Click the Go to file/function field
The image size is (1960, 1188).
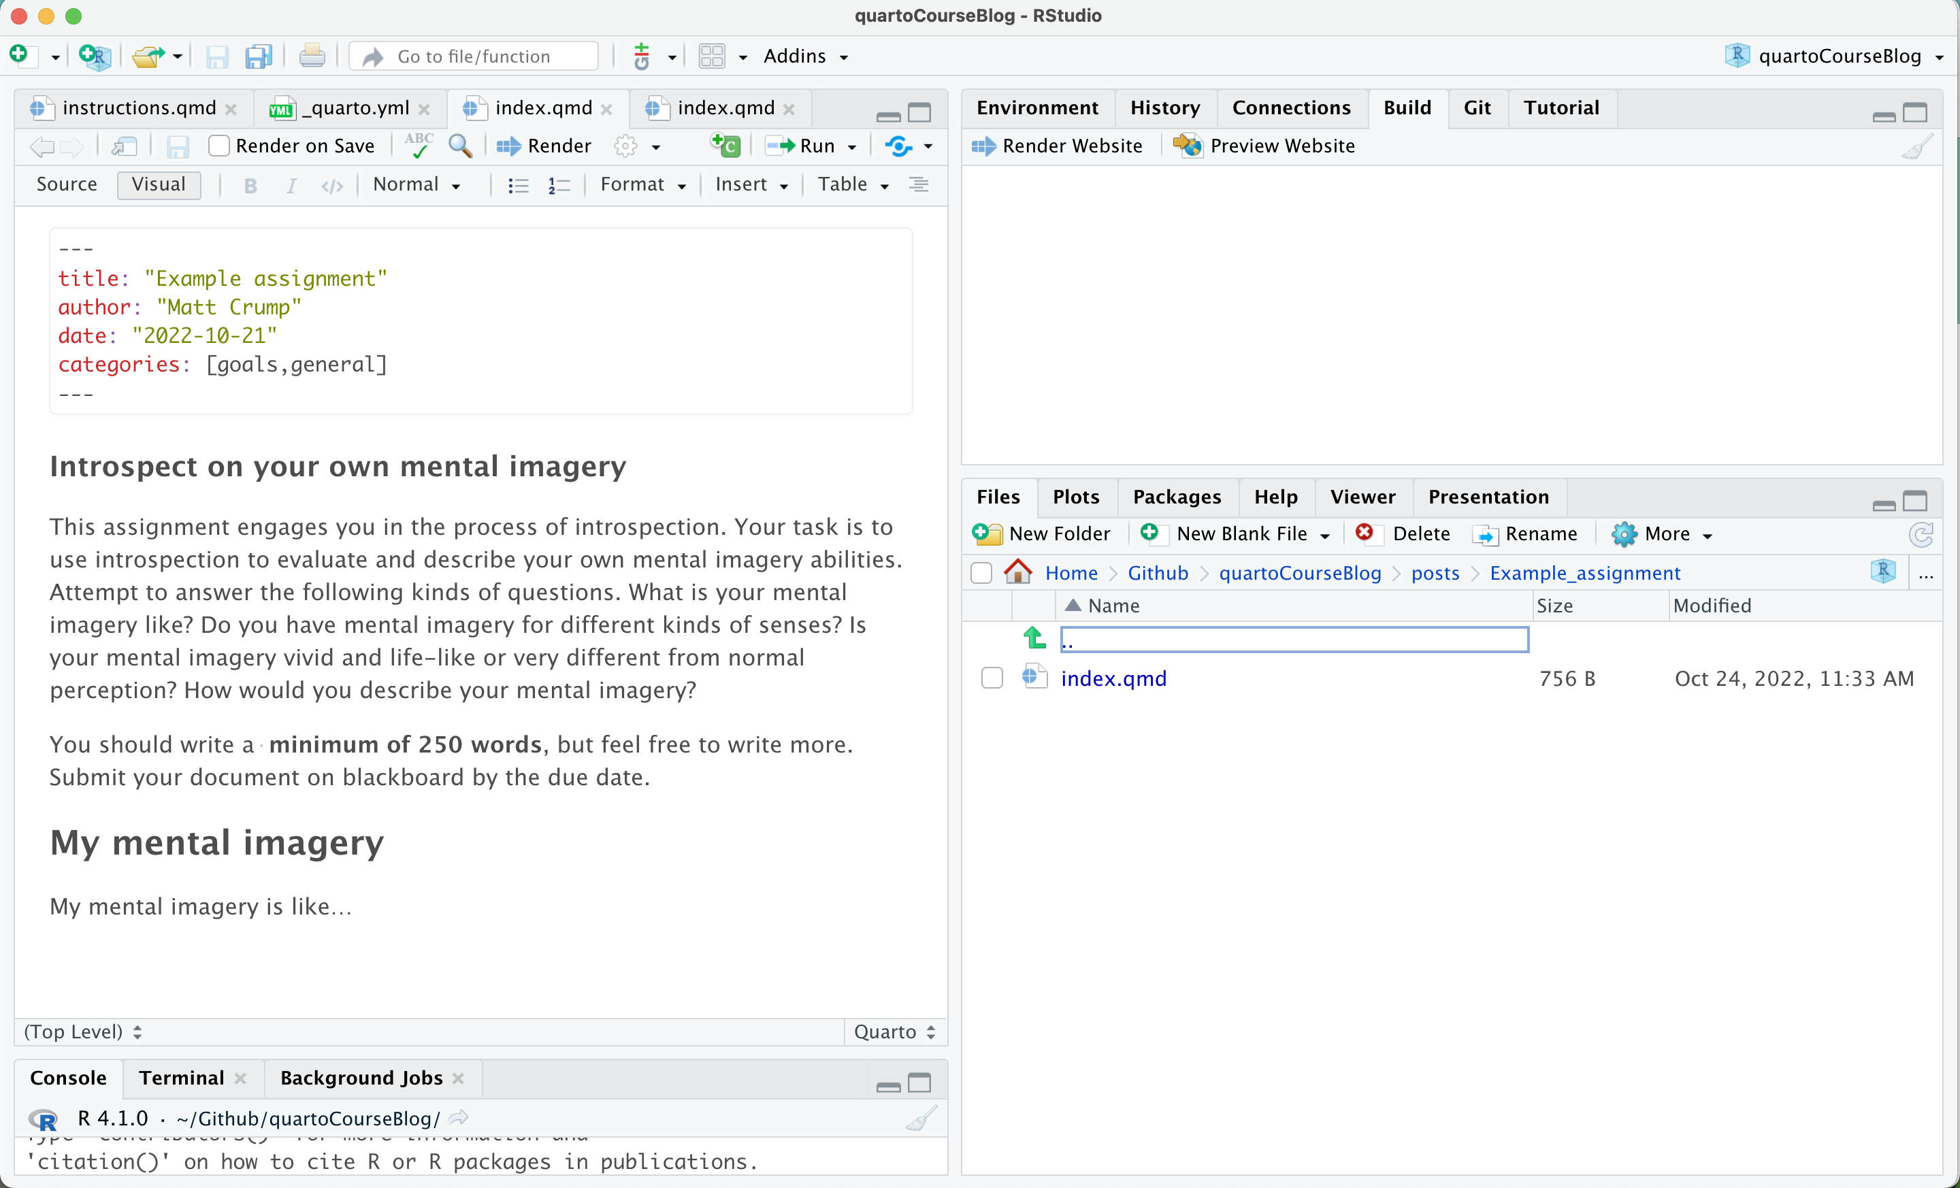474,56
